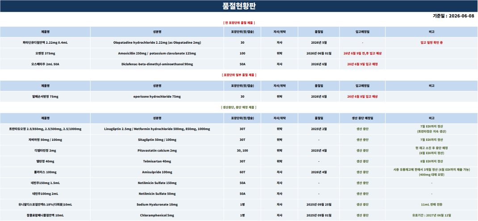This screenshot has width=478, height=221.
Task: Click the Amoxicillin 250mg / potassium clavulanate ingredient cell
Action: (x=157, y=53)
